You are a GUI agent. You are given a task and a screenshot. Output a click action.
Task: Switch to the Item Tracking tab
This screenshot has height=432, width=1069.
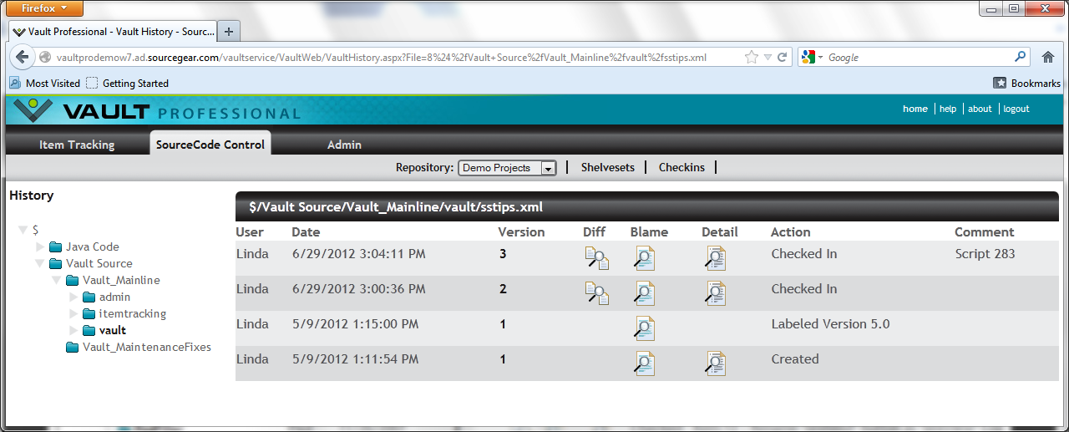point(77,145)
